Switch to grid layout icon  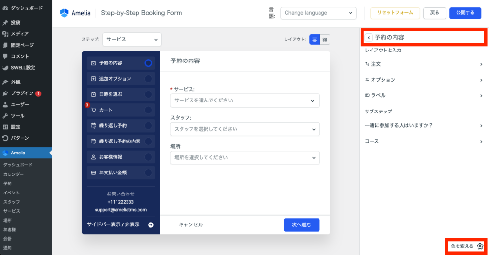[x=325, y=40]
